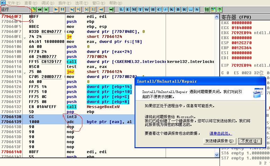270x166 pixels.
Task: Show Memory map with M icon
Action: (x=134, y=9)
